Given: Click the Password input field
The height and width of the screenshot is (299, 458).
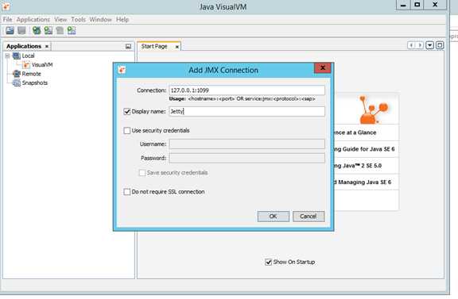Looking at the screenshot, I should tap(246, 158).
